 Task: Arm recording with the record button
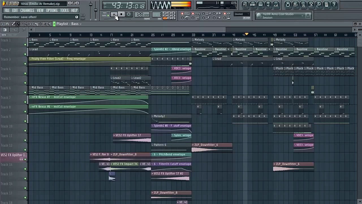pos(129,14)
